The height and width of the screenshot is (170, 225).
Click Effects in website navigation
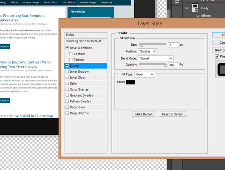coord(14,3)
